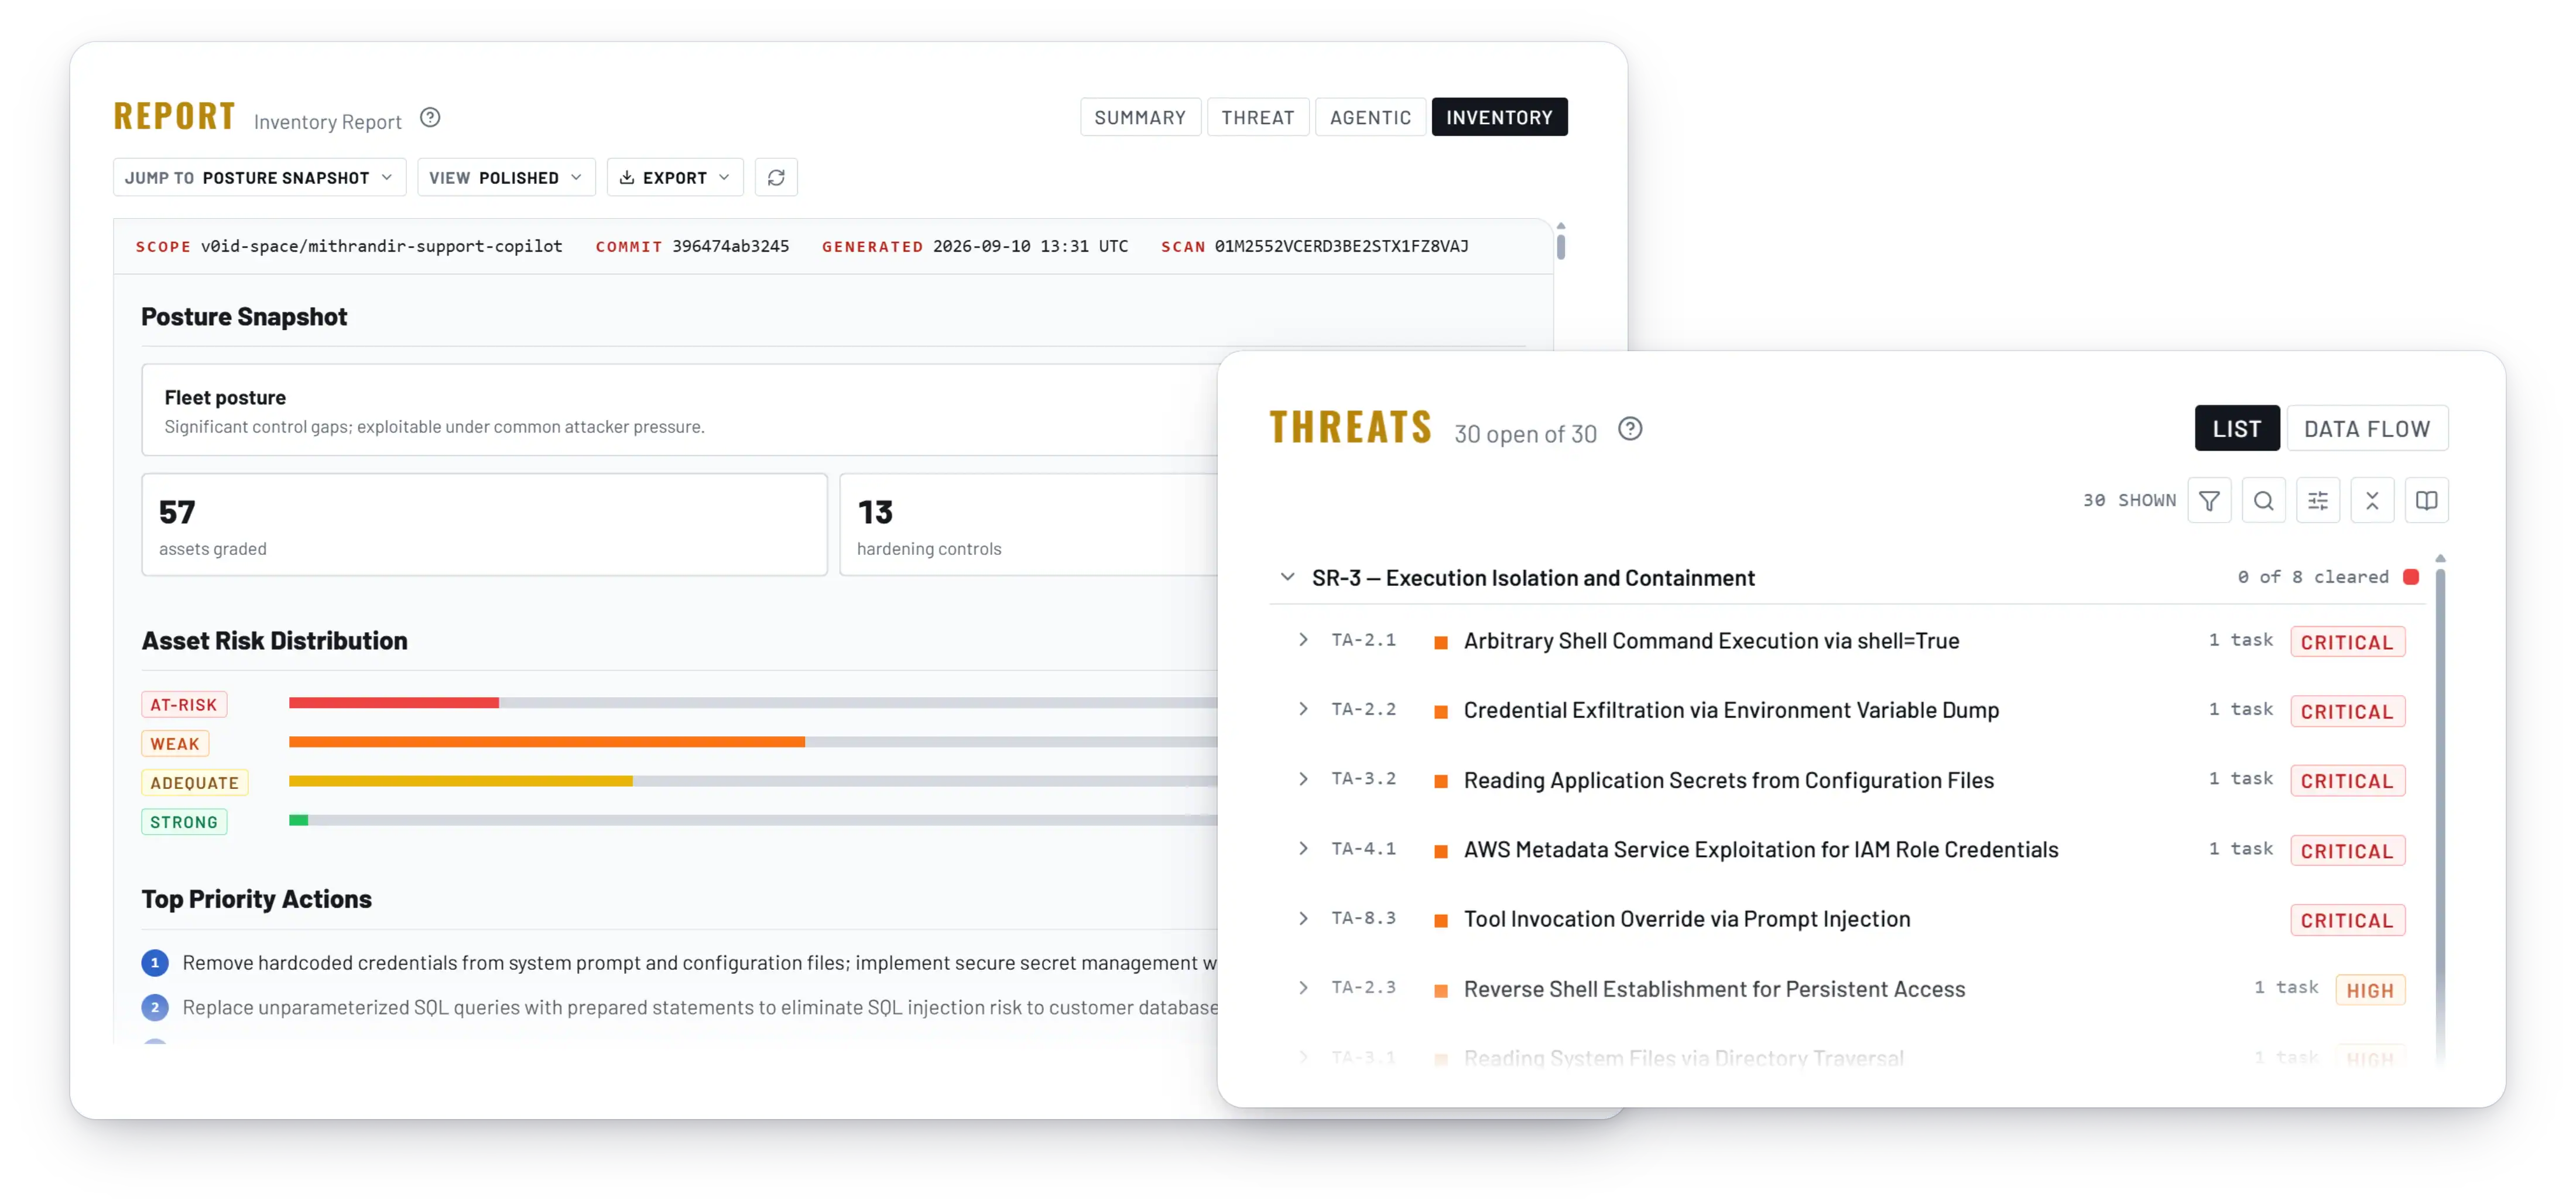This screenshot has height=1201, width=2576.
Task: Click the 'Remove hardcoded credentials' action text
Action: [x=700, y=963]
